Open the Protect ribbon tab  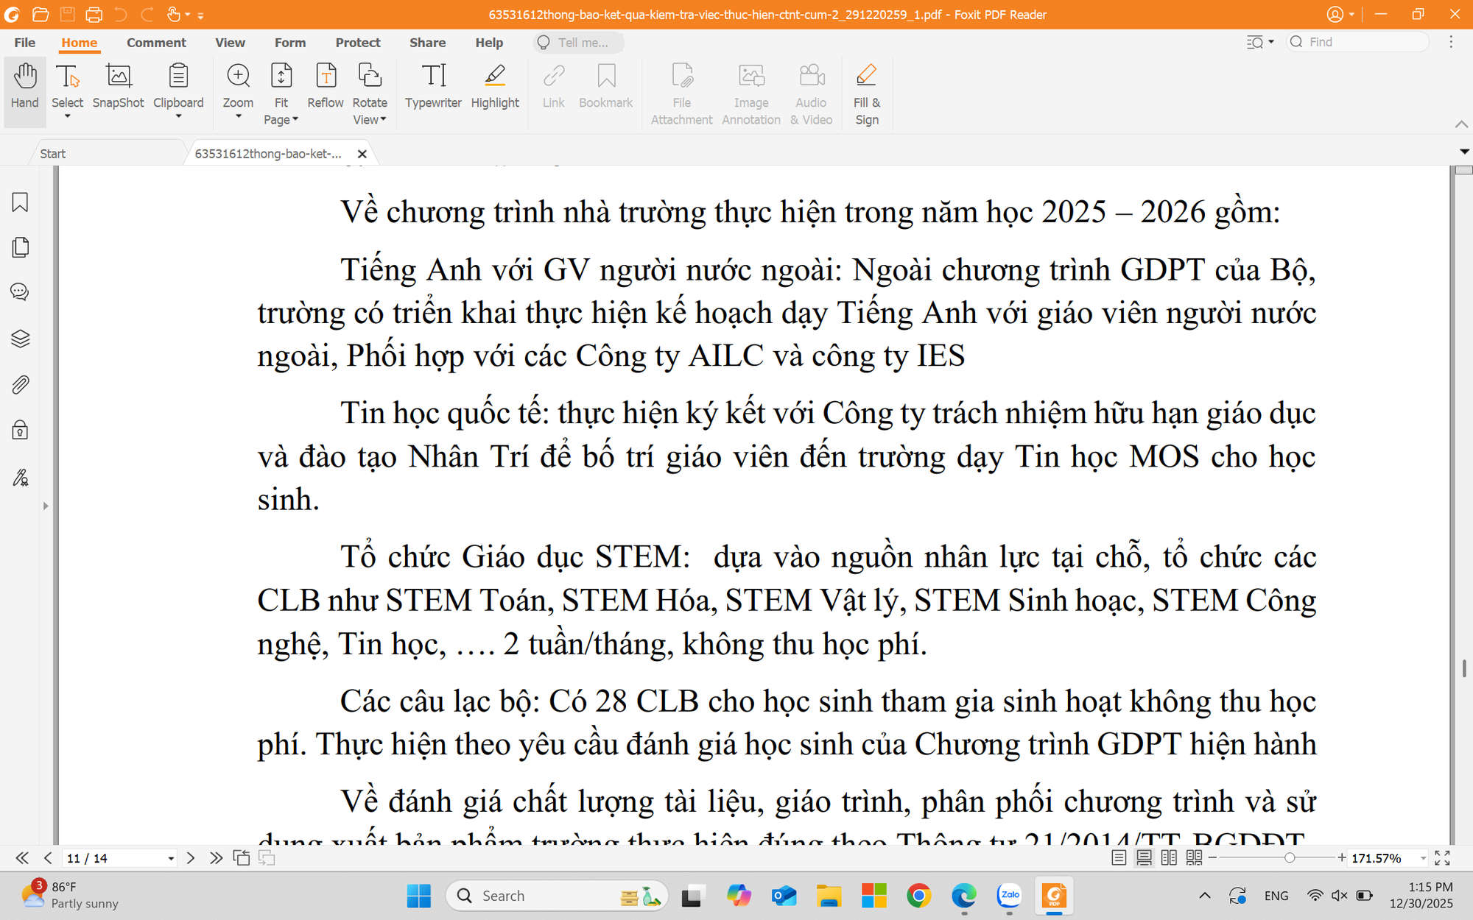tap(358, 43)
